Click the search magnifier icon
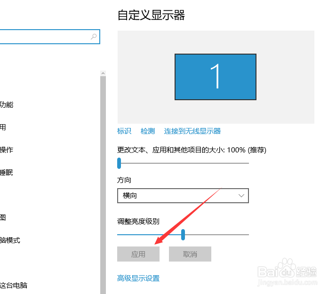 [x=94, y=37]
